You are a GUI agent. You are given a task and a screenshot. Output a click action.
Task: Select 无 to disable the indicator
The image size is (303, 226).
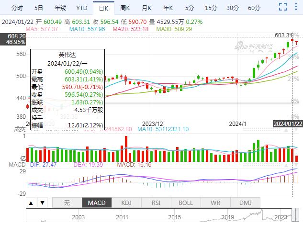coord(67,203)
